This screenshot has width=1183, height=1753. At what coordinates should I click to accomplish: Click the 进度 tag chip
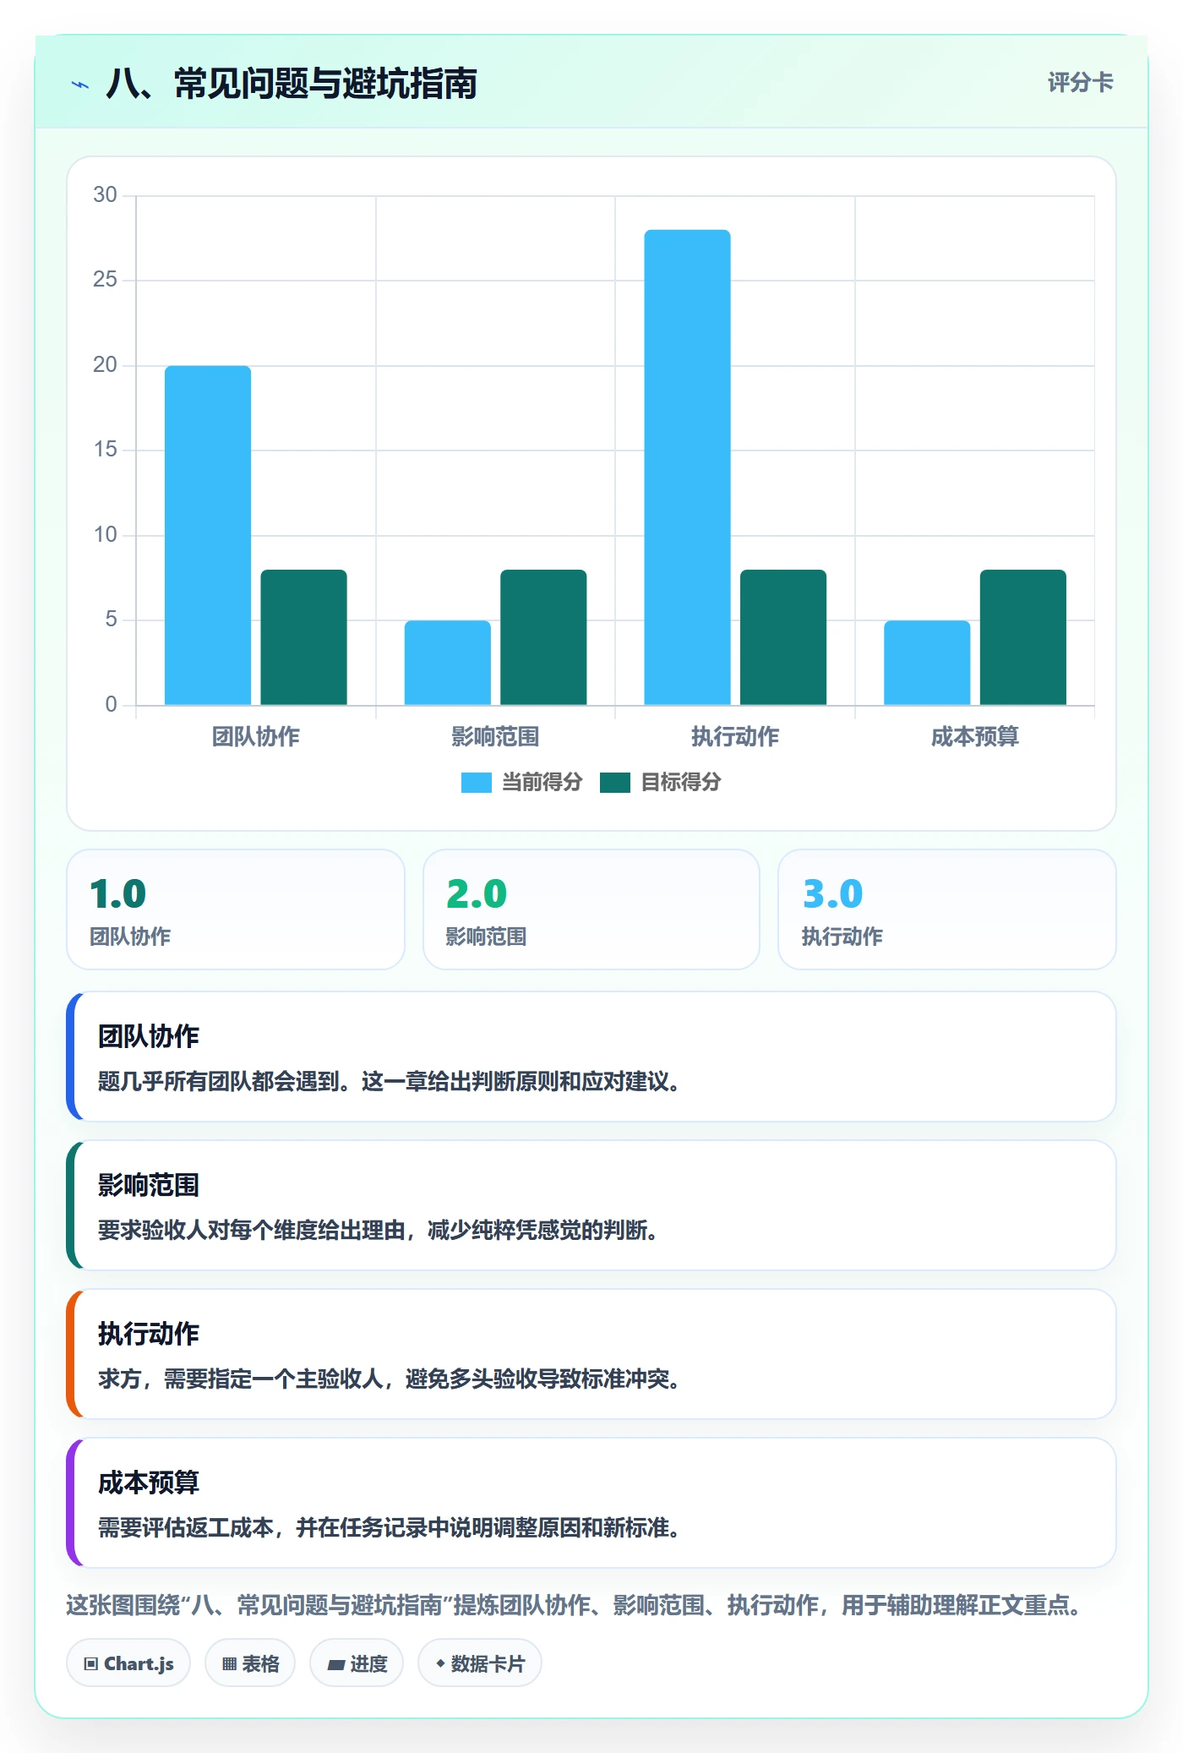point(357,1663)
